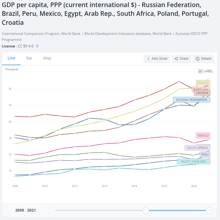The image size is (220, 220).
Task: Click the MEXICO line label
Action: (x=203, y=135)
